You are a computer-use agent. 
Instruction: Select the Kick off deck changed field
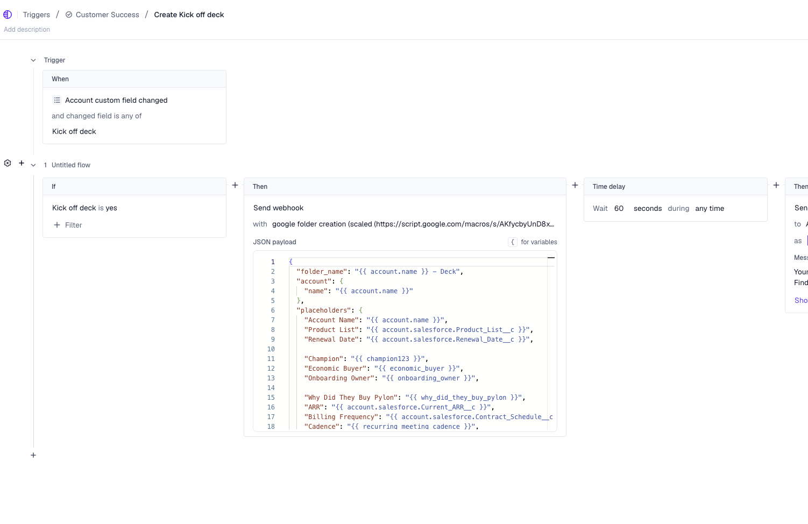point(74,131)
